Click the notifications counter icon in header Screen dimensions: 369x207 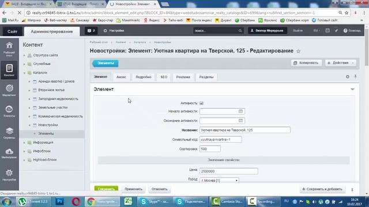coord(91,30)
